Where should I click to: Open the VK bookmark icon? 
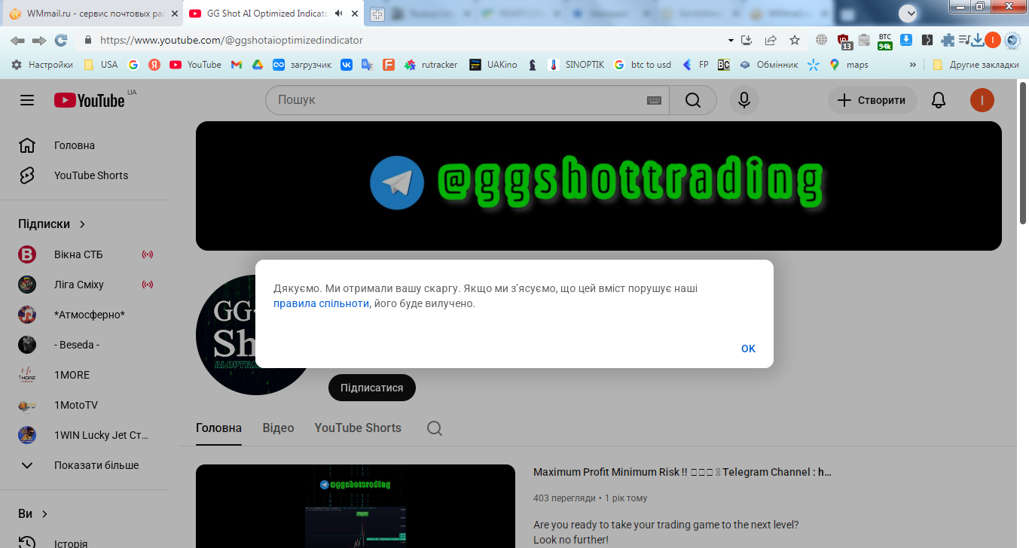(x=347, y=65)
